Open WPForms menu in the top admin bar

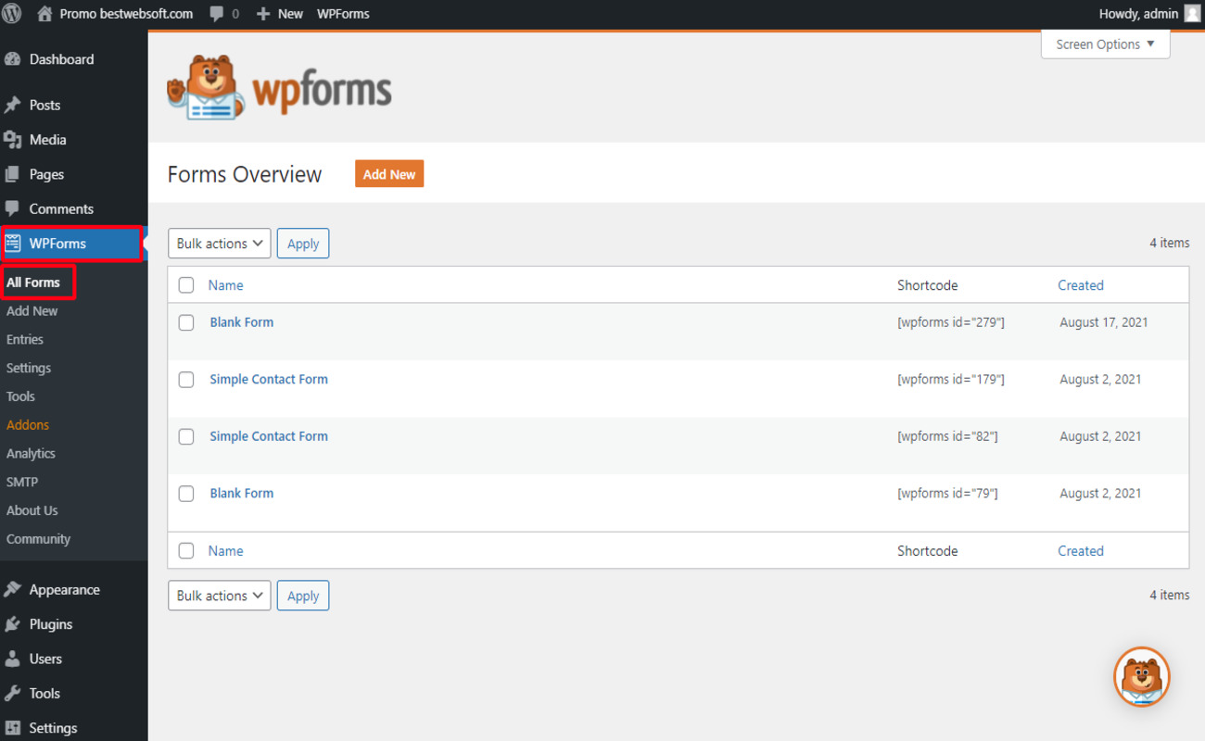point(343,14)
